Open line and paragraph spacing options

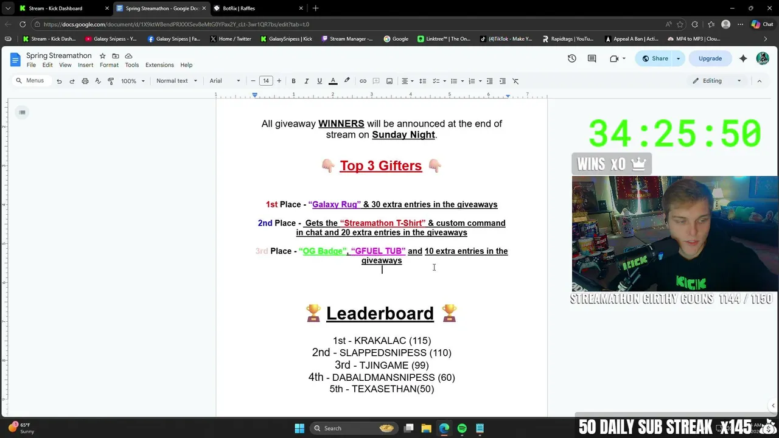click(x=423, y=81)
